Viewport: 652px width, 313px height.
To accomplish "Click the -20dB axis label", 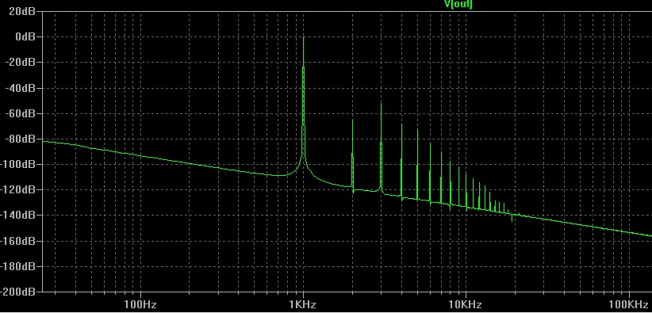I will (20, 63).
